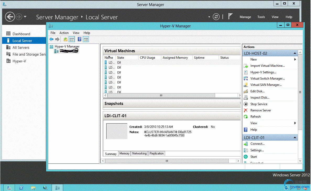Viewport: 311px width, 191px height.
Task: Select Hyper-V in Server Manager sidebar
Action: pyautogui.click(x=19, y=61)
